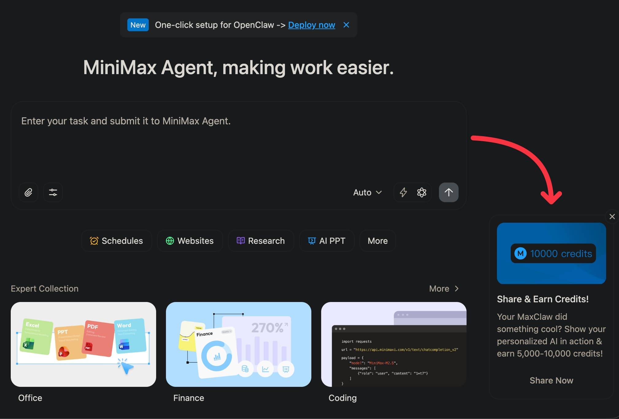Choose the Research book icon chip
Image resolution: width=619 pixels, height=419 pixels.
tap(261, 241)
